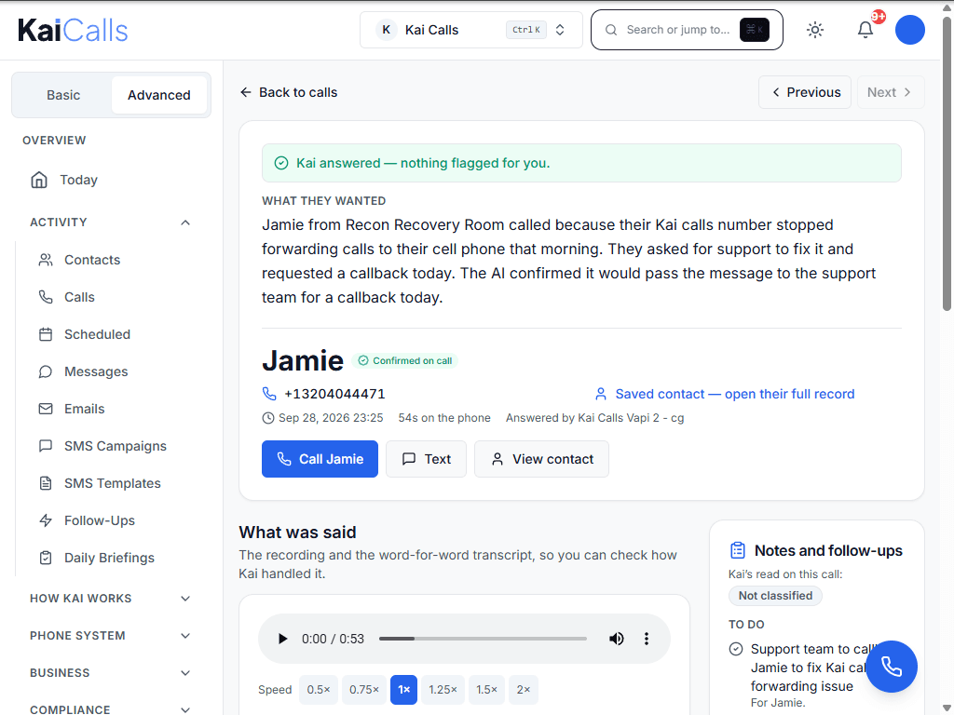Toggle the light/dark theme sun icon
The height and width of the screenshot is (715, 954).
(x=815, y=30)
